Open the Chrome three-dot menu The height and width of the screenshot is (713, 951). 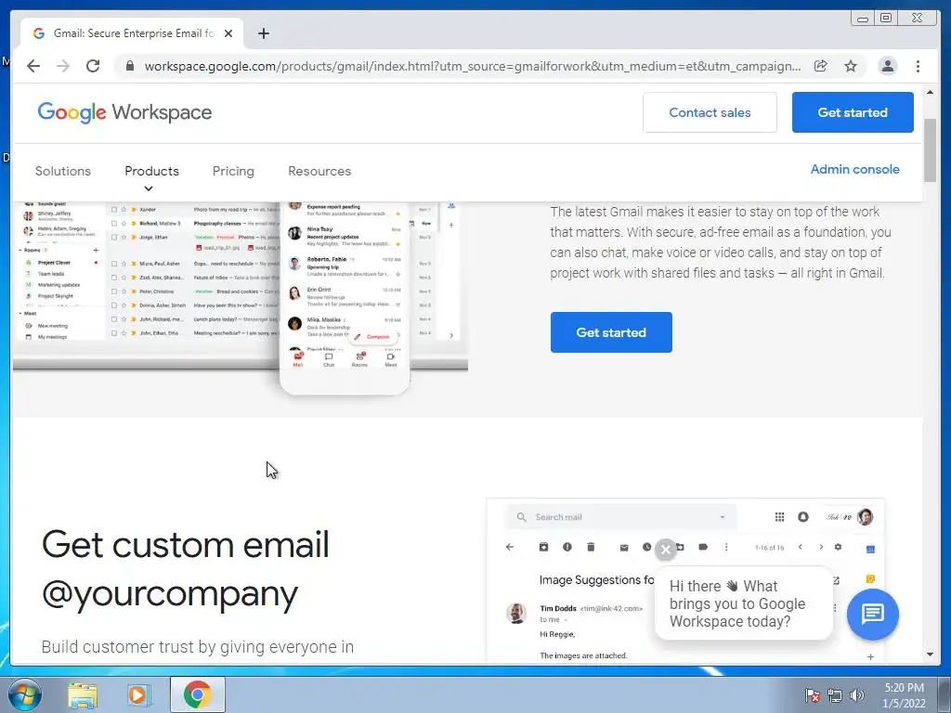pos(918,66)
